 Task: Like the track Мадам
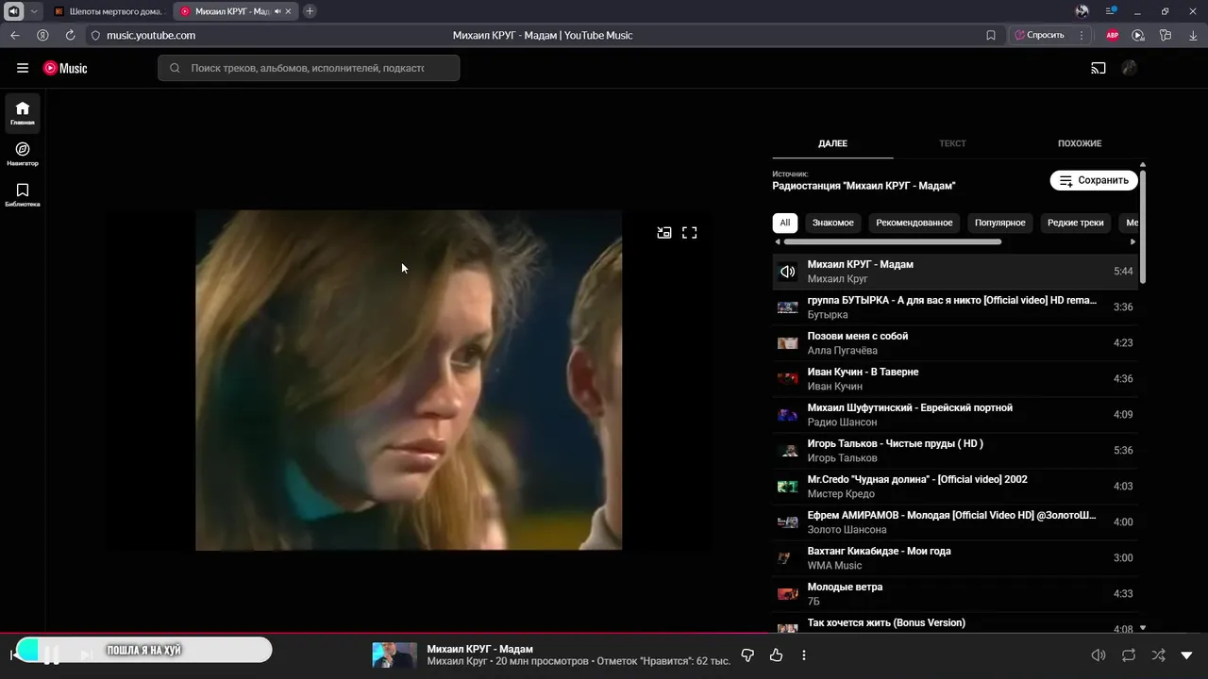click(x=776, y=655)
